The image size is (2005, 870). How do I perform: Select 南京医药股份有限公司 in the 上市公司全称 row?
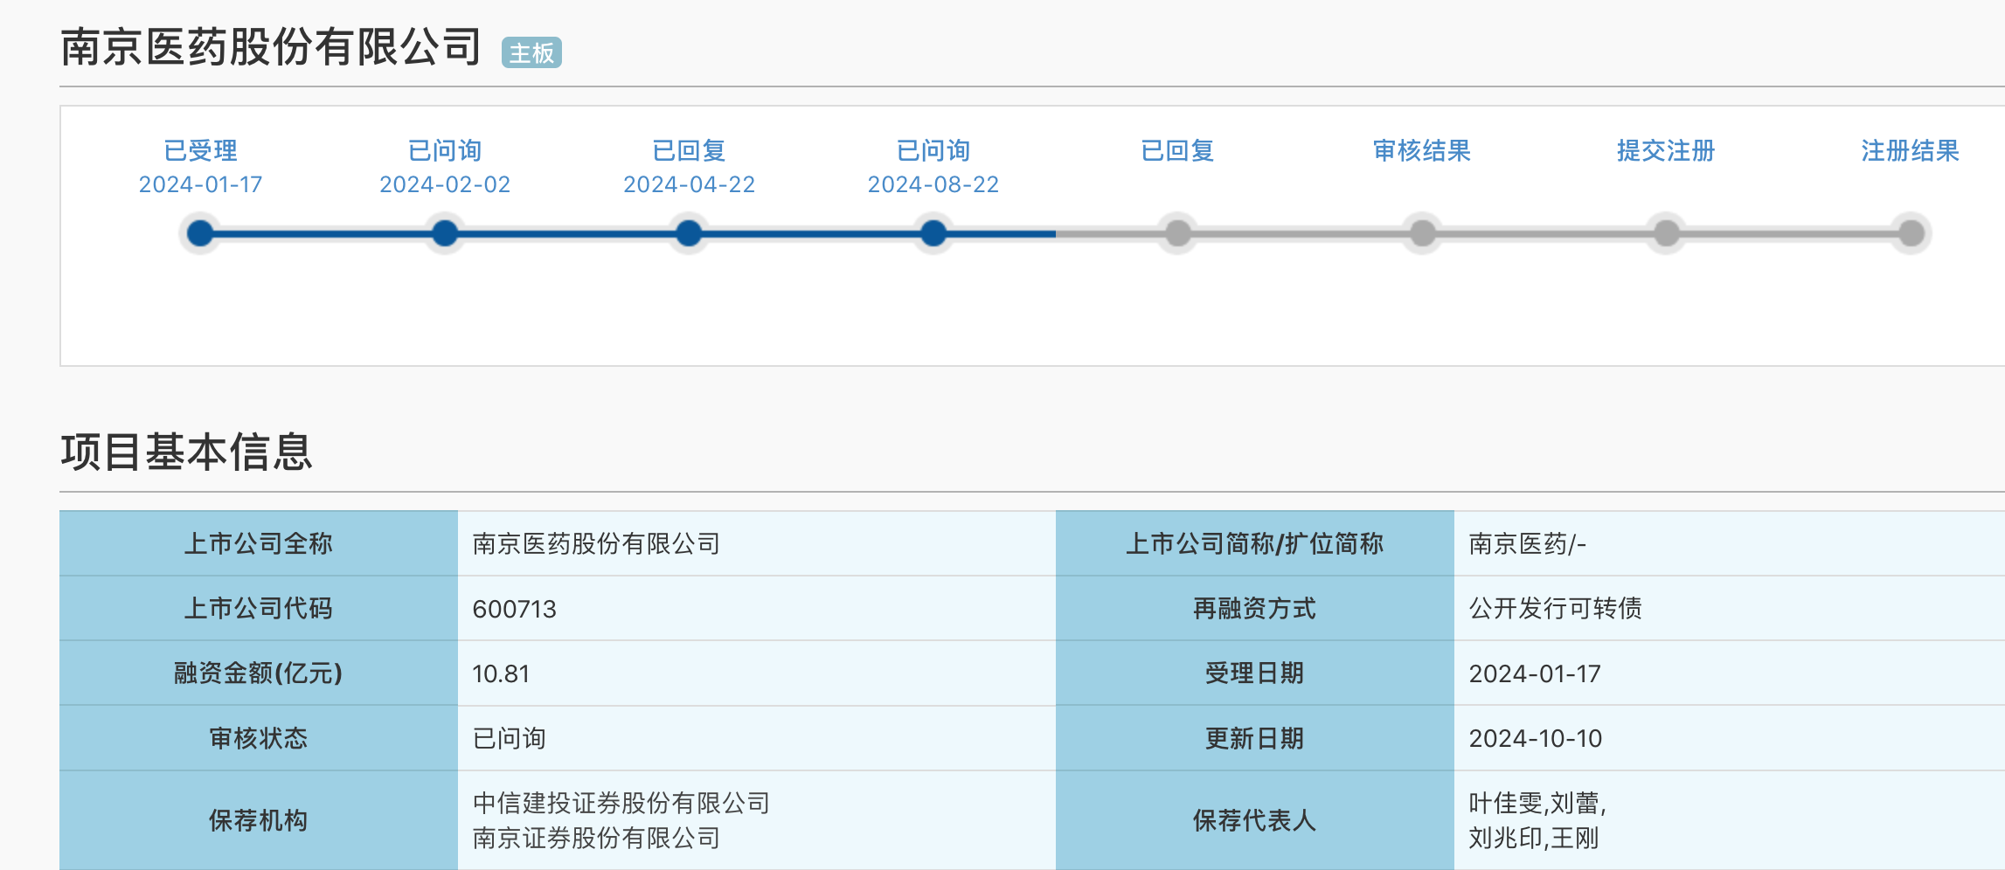[x=596, y=544]
